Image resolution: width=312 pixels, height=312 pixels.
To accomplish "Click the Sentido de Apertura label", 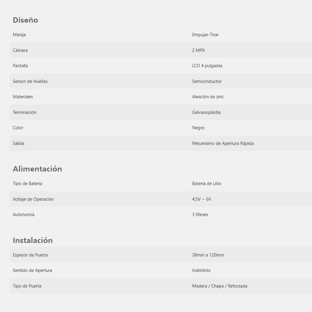I will pos(32,270).
